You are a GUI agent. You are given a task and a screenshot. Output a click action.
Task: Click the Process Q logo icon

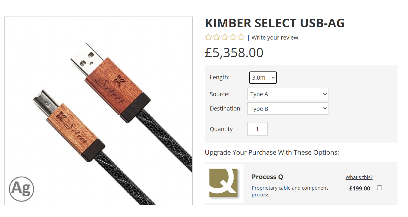(x=224, y=183)
